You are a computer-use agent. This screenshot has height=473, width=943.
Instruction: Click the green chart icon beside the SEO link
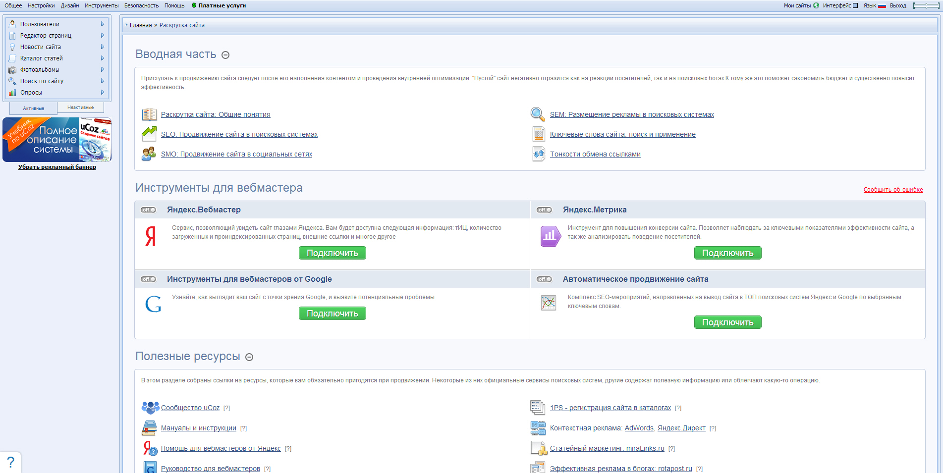click(149, 134)
